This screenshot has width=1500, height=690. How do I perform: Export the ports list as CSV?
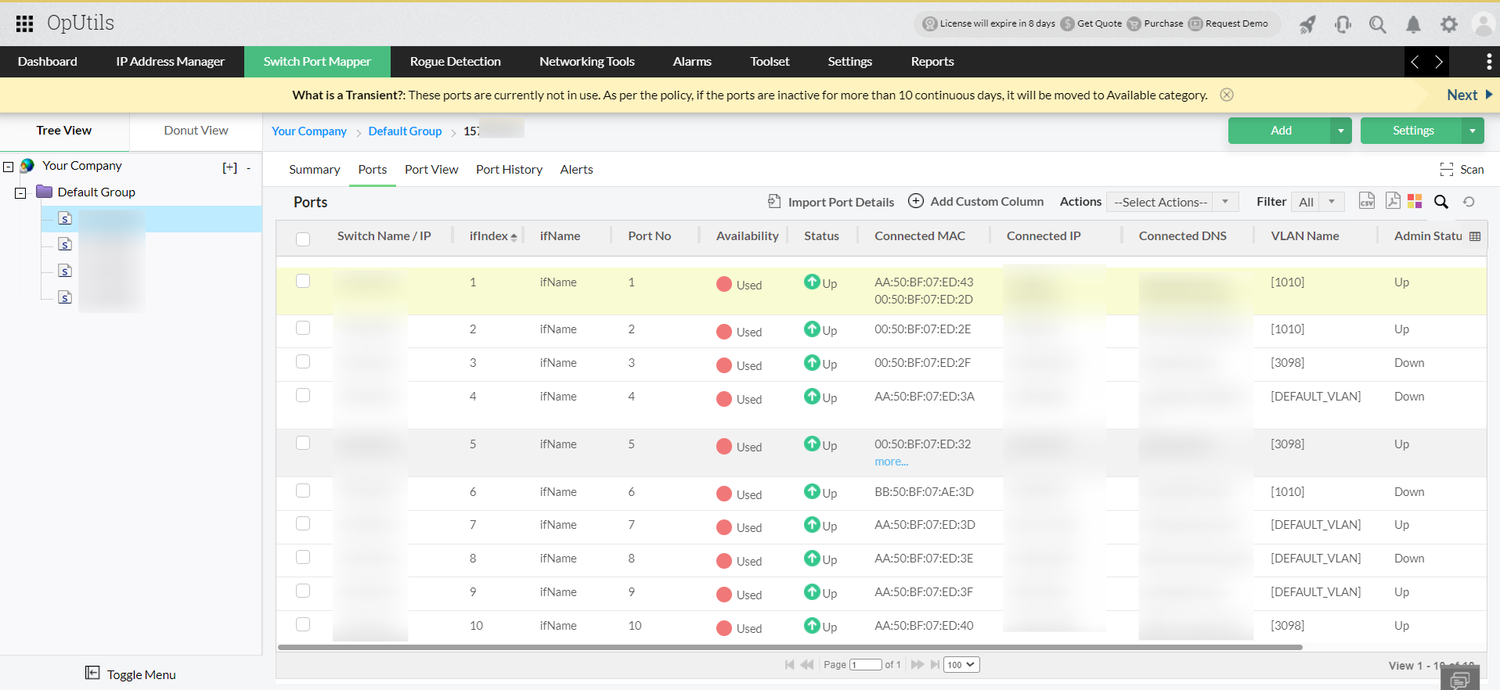coord(1366,201)
